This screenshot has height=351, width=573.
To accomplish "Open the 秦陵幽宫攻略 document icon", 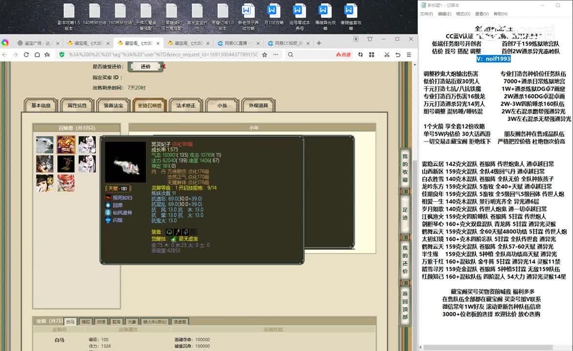I will [350, 17].
